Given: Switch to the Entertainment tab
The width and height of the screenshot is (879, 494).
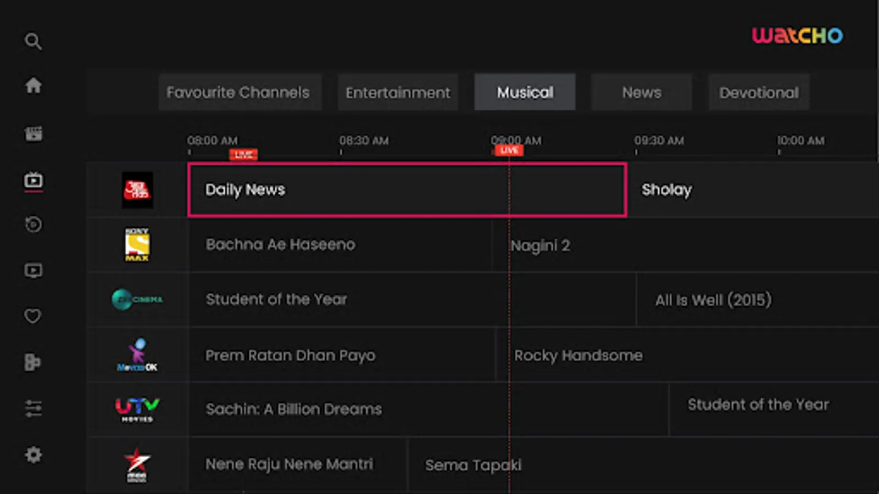Looking at the screenshot, I should 398,92.
